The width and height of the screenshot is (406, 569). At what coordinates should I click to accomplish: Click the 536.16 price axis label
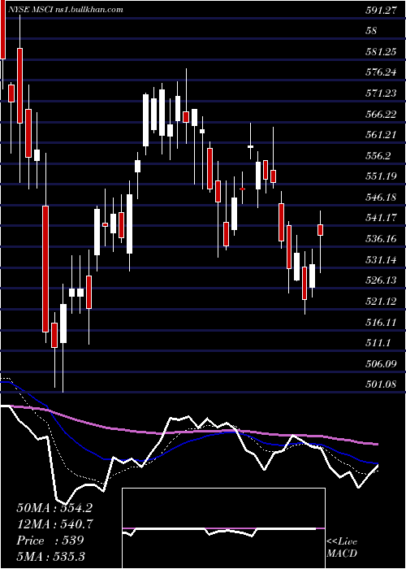(x=381, y=239)
